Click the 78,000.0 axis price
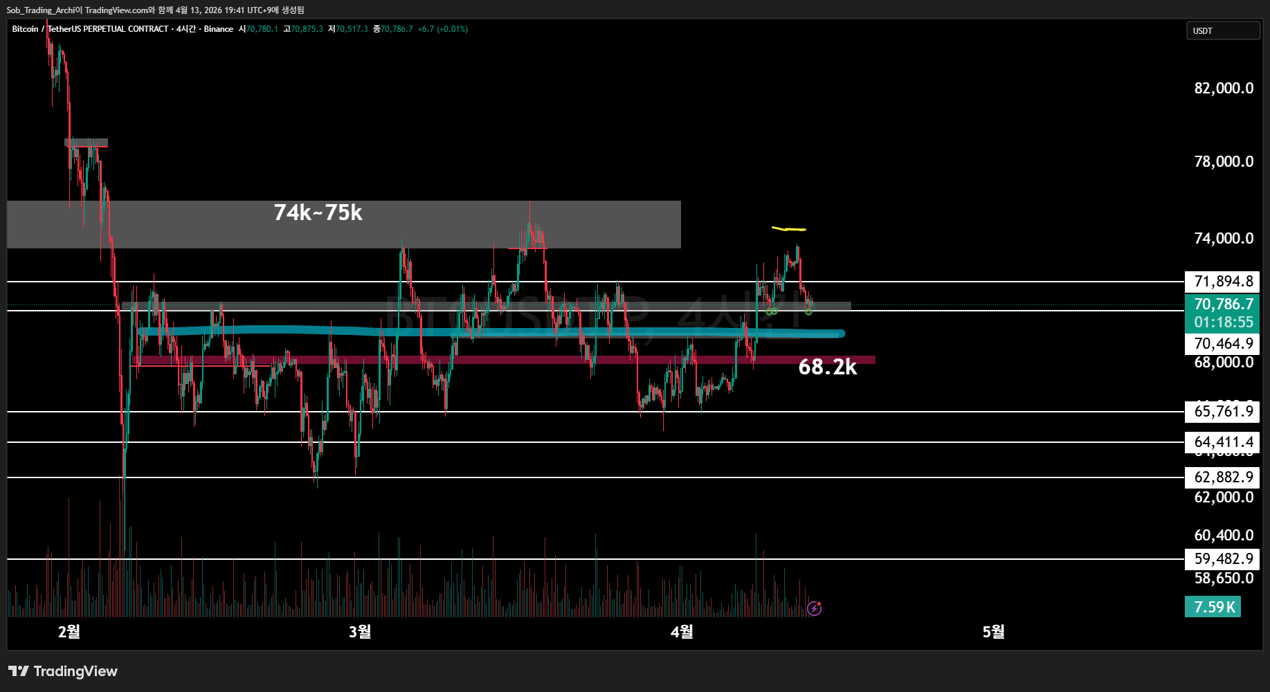The height and width of the screenshot is (692, 1270). click(x=1224, y=162)
